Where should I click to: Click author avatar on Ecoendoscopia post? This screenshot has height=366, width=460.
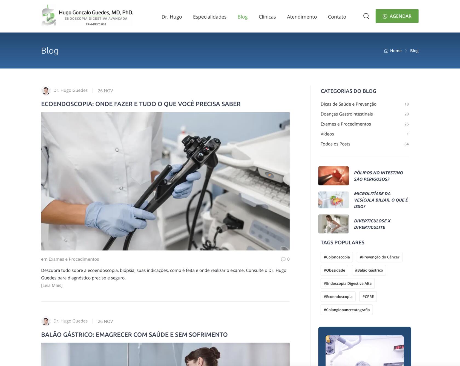(x=46, y=91)
